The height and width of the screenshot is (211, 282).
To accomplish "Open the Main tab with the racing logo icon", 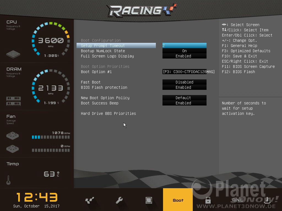I will [x=90, y=200].
